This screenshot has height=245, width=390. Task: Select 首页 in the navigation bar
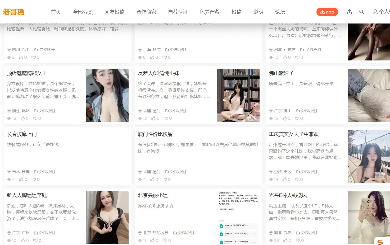click(56, 12)
